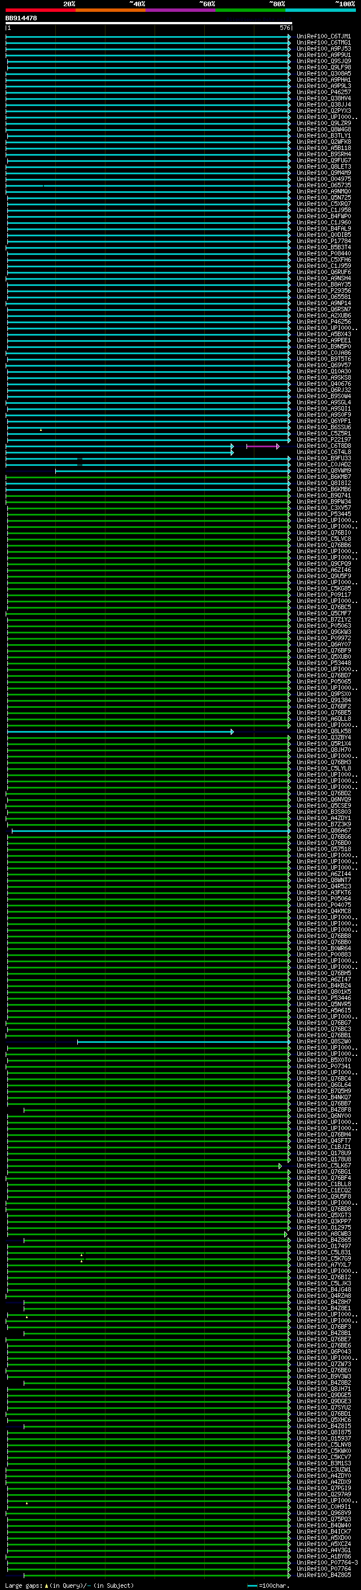Click the query end position 576
This screenshot has width=361, height=1590.
click(284, 28)
